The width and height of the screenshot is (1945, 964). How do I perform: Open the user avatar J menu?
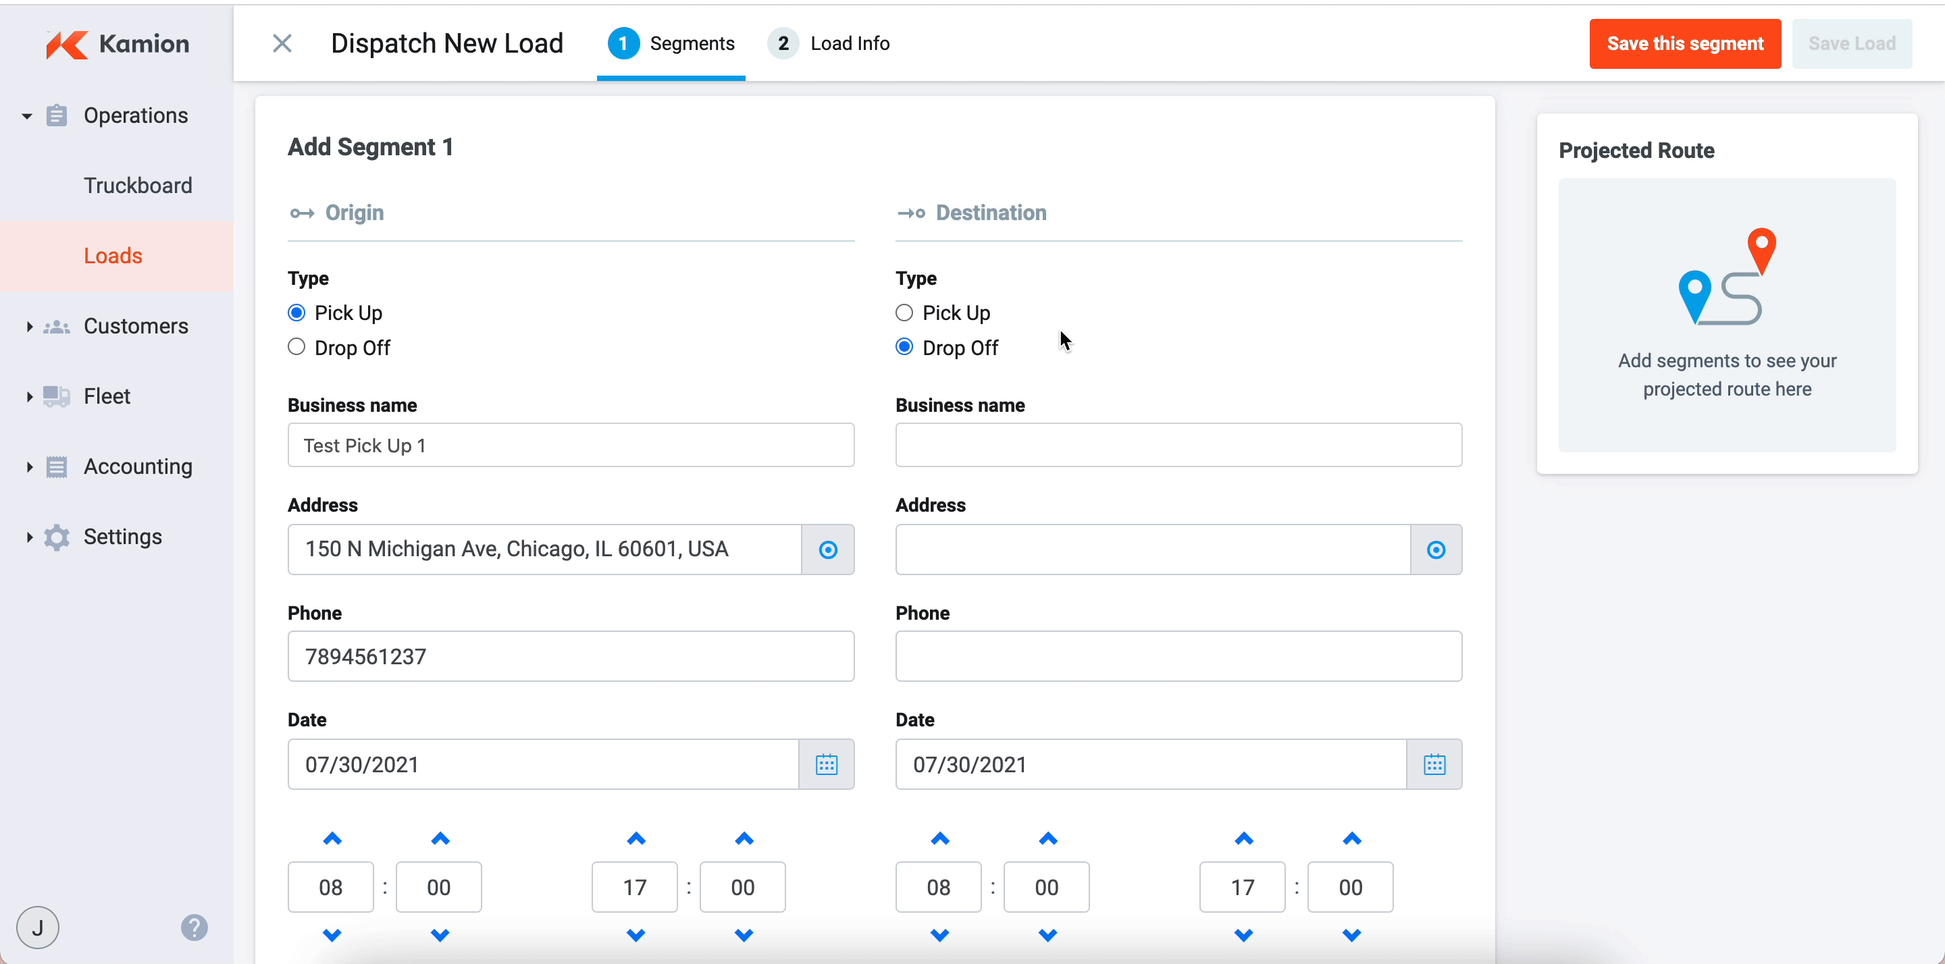(38, 927)
